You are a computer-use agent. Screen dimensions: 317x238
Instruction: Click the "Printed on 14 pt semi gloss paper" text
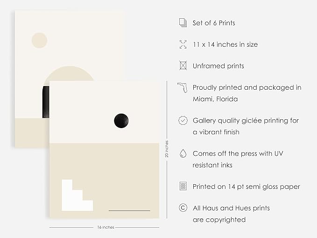click(246, 187)
